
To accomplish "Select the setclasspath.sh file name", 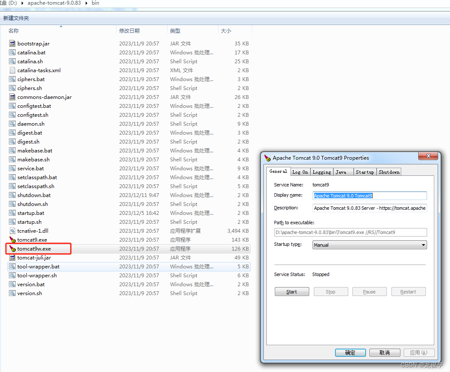I will (36, 186).
